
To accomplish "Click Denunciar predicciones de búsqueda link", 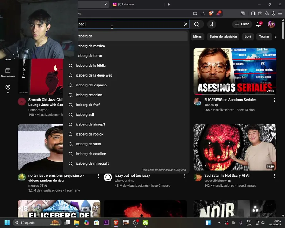I will pyautogui.click(x=164, y=170).
